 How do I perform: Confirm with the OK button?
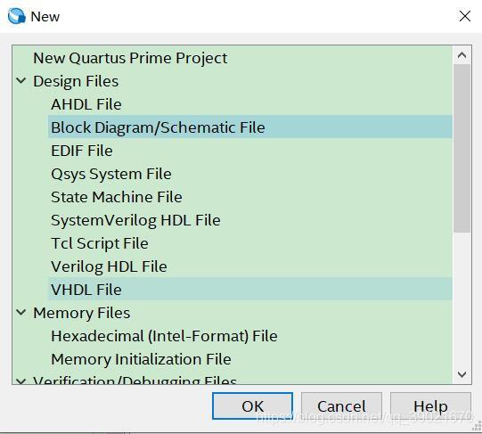pos(252,406)
